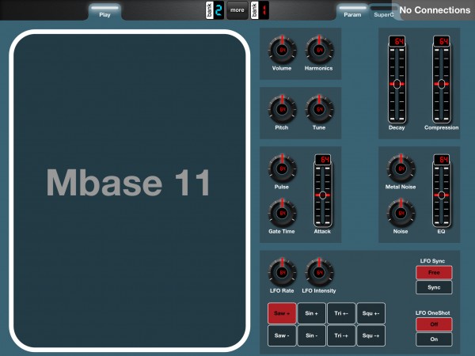Click the Harmonics knob
This screenshot has width=475, height=356.
(x=319, y=50)
